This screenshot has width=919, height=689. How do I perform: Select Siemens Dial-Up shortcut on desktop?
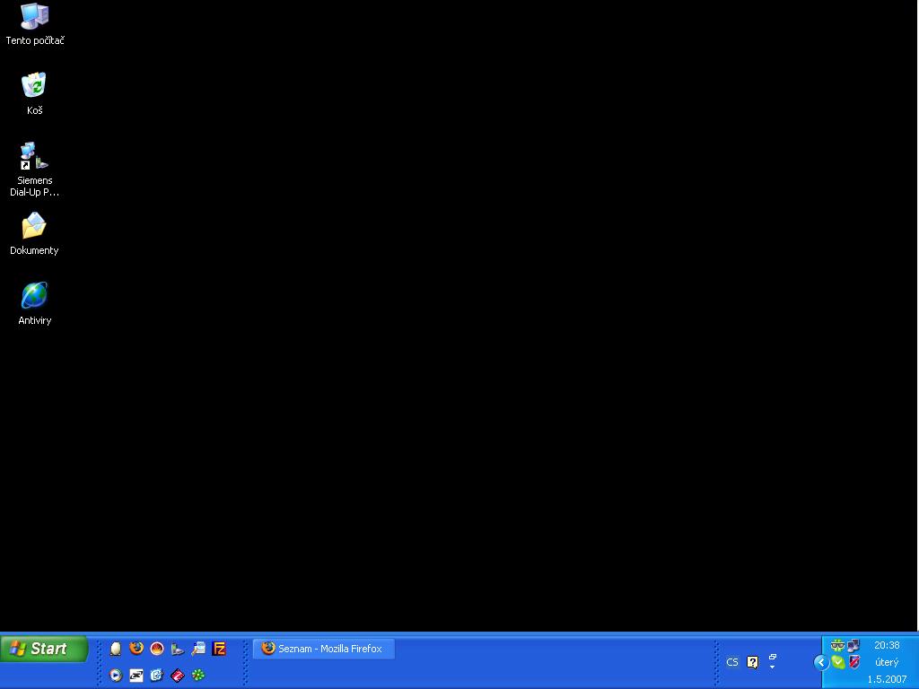tap(34, 156)
